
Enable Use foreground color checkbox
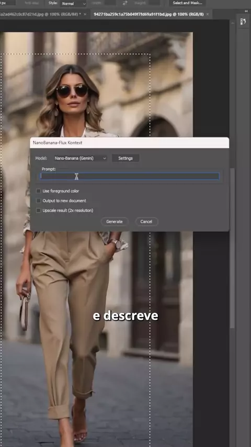[x=39, y=191]
